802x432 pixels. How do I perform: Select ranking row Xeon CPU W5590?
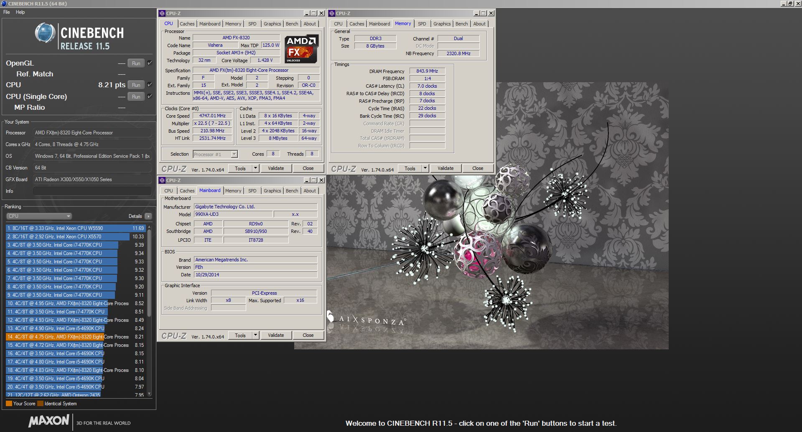[76, 228]
